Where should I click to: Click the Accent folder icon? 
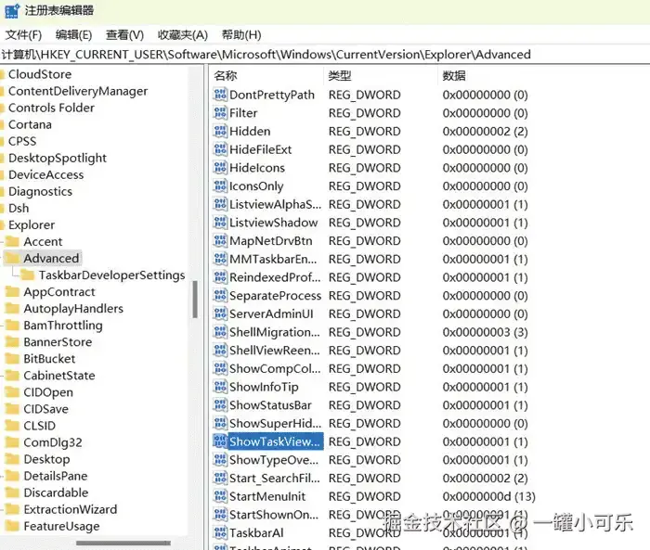12,241
